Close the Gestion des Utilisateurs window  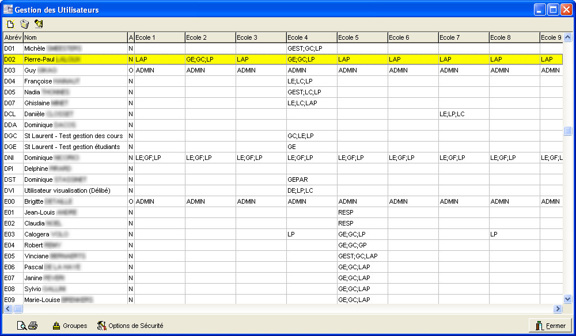pos(566,10)
